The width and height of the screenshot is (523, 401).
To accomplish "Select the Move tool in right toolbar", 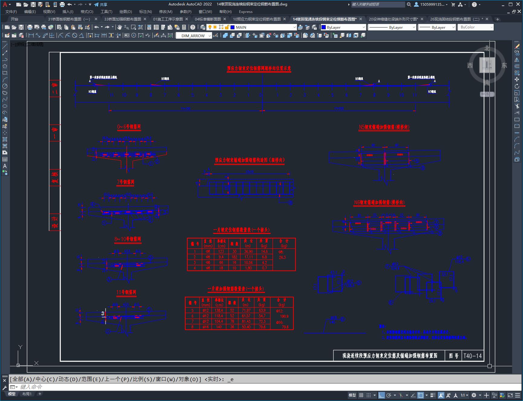I will 517,79.
